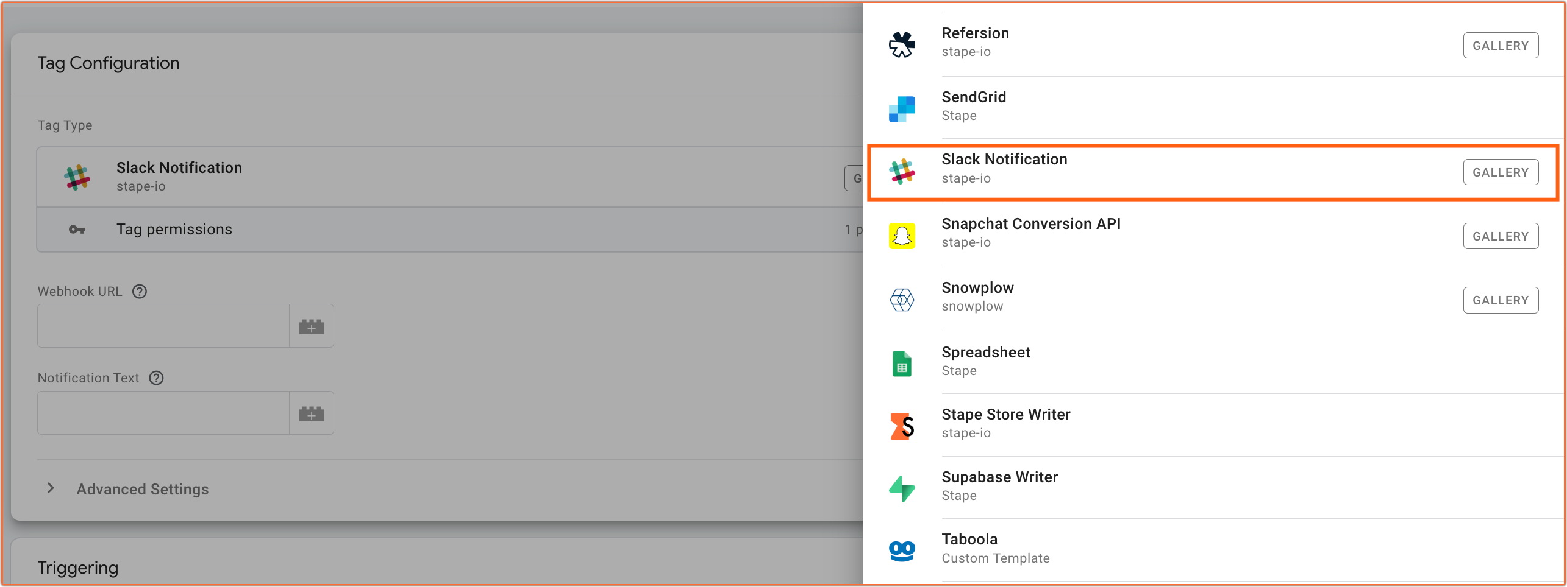Click the key icon beside Tag permissions
The width and height of the screenshot is (1567, 587).
click(77, 230)
